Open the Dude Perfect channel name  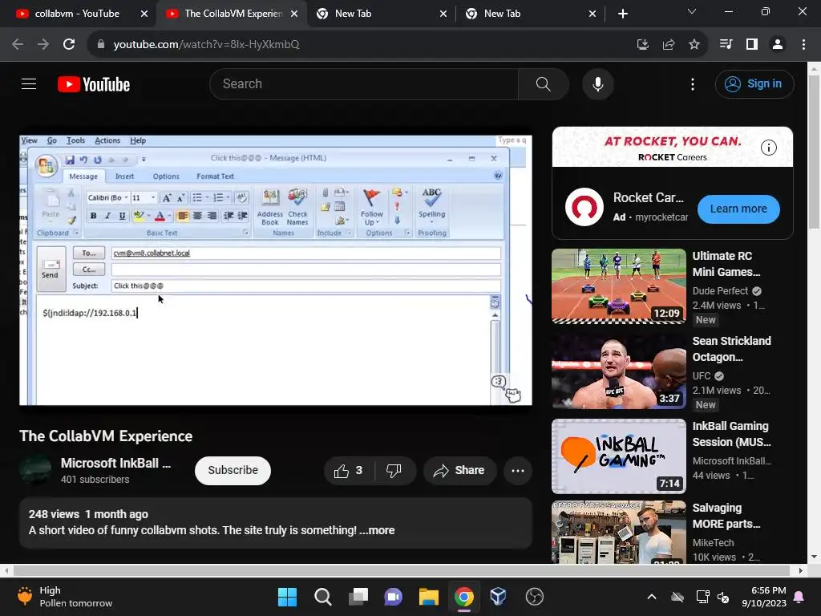point(721,290)
